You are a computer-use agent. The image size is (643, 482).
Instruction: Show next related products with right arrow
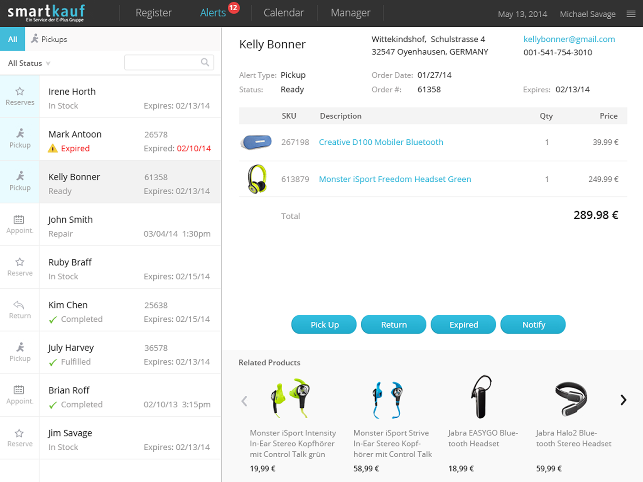(623, 400)
